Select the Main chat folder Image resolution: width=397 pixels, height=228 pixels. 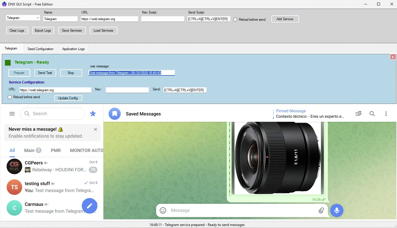click(x=33, y=150)
